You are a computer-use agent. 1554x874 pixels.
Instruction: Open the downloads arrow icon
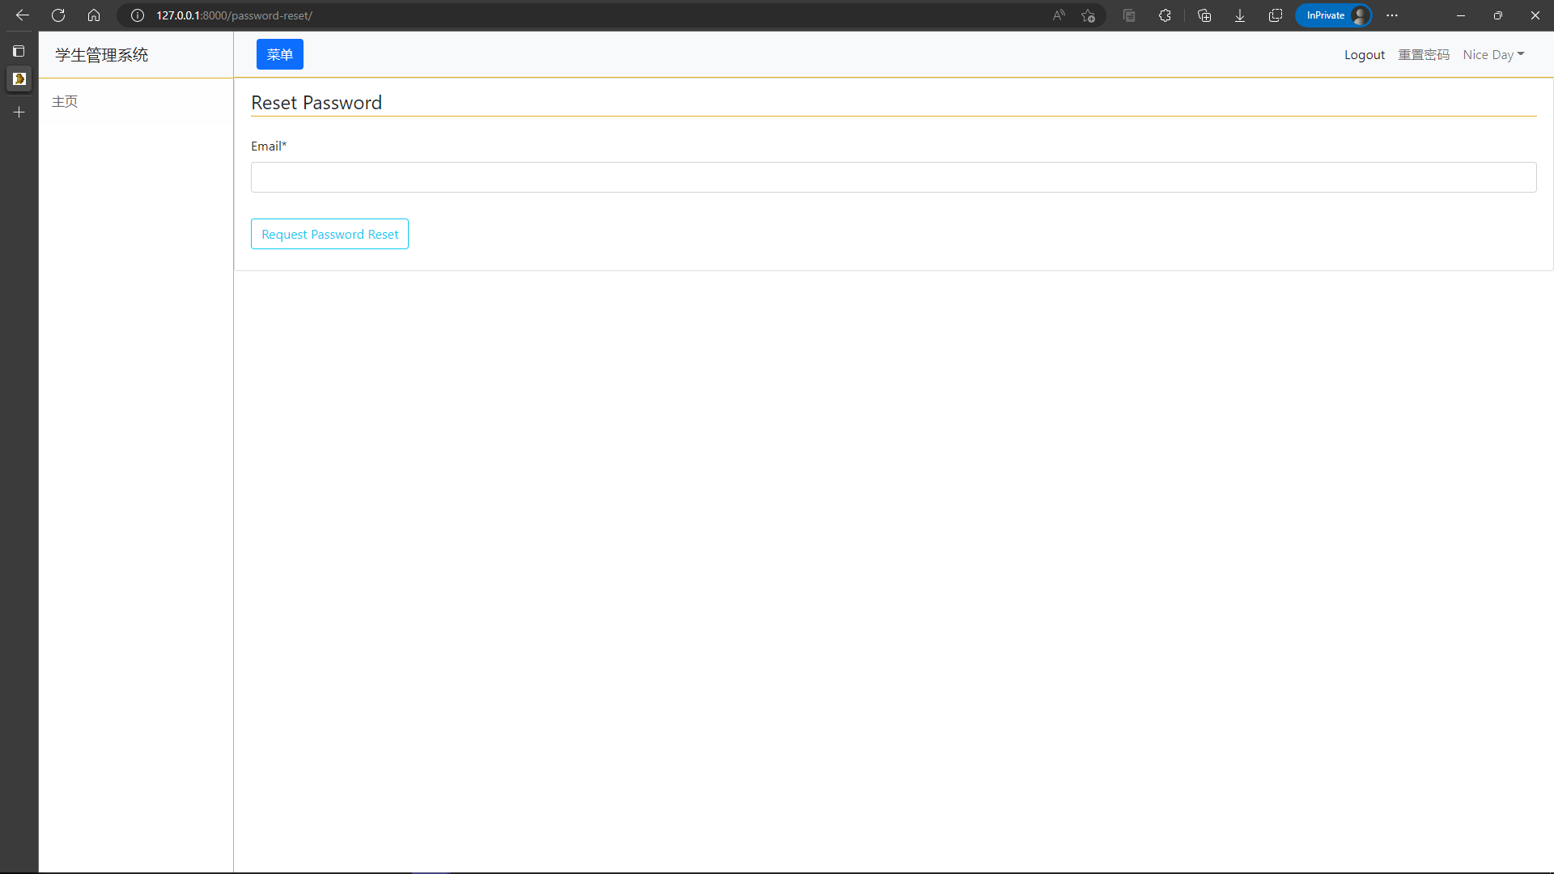tap(1239, 15)
